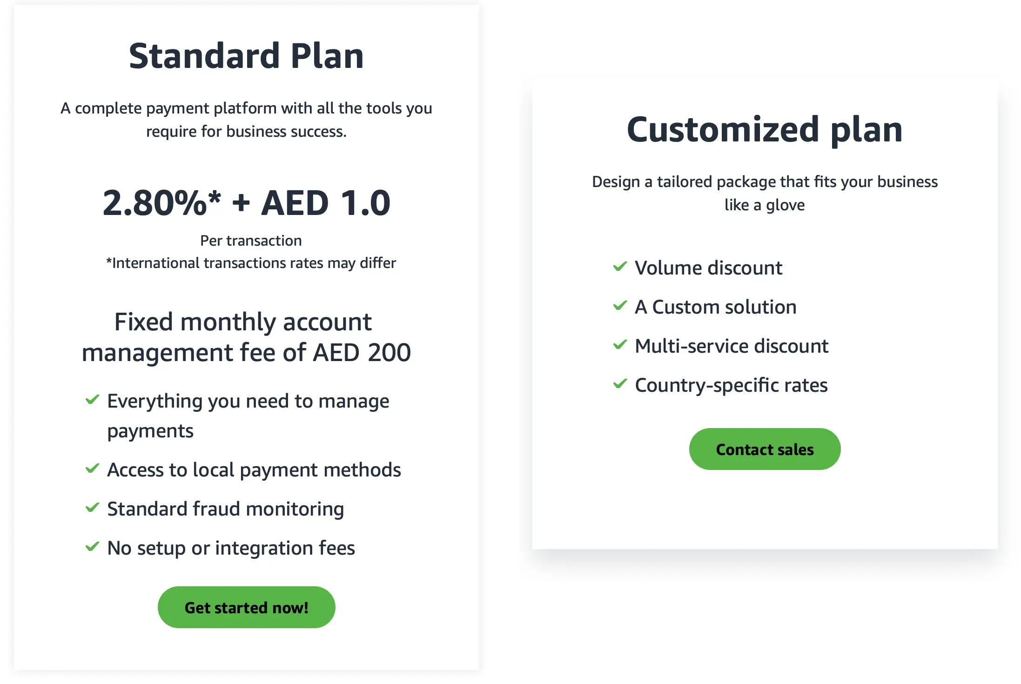Click the Volume discount list entry
1021x684 pixels.
[x=708, y=267]
